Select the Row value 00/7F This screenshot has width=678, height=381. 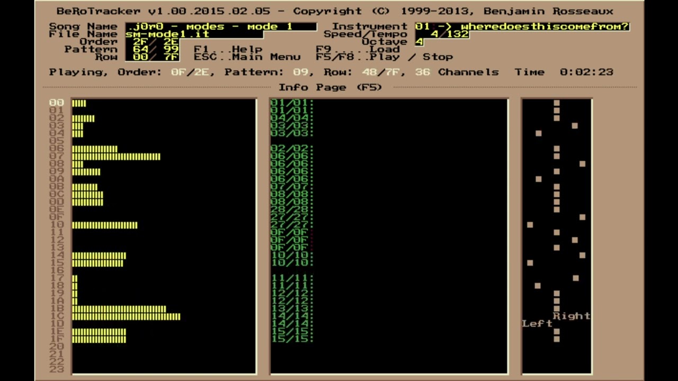coord(152,57)
